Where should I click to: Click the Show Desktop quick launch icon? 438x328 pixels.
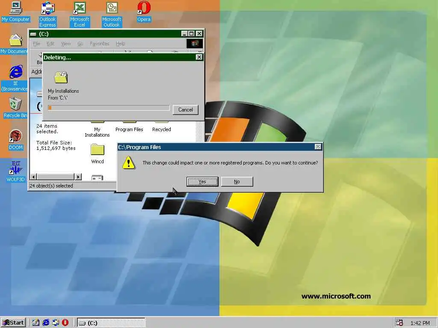36,323
